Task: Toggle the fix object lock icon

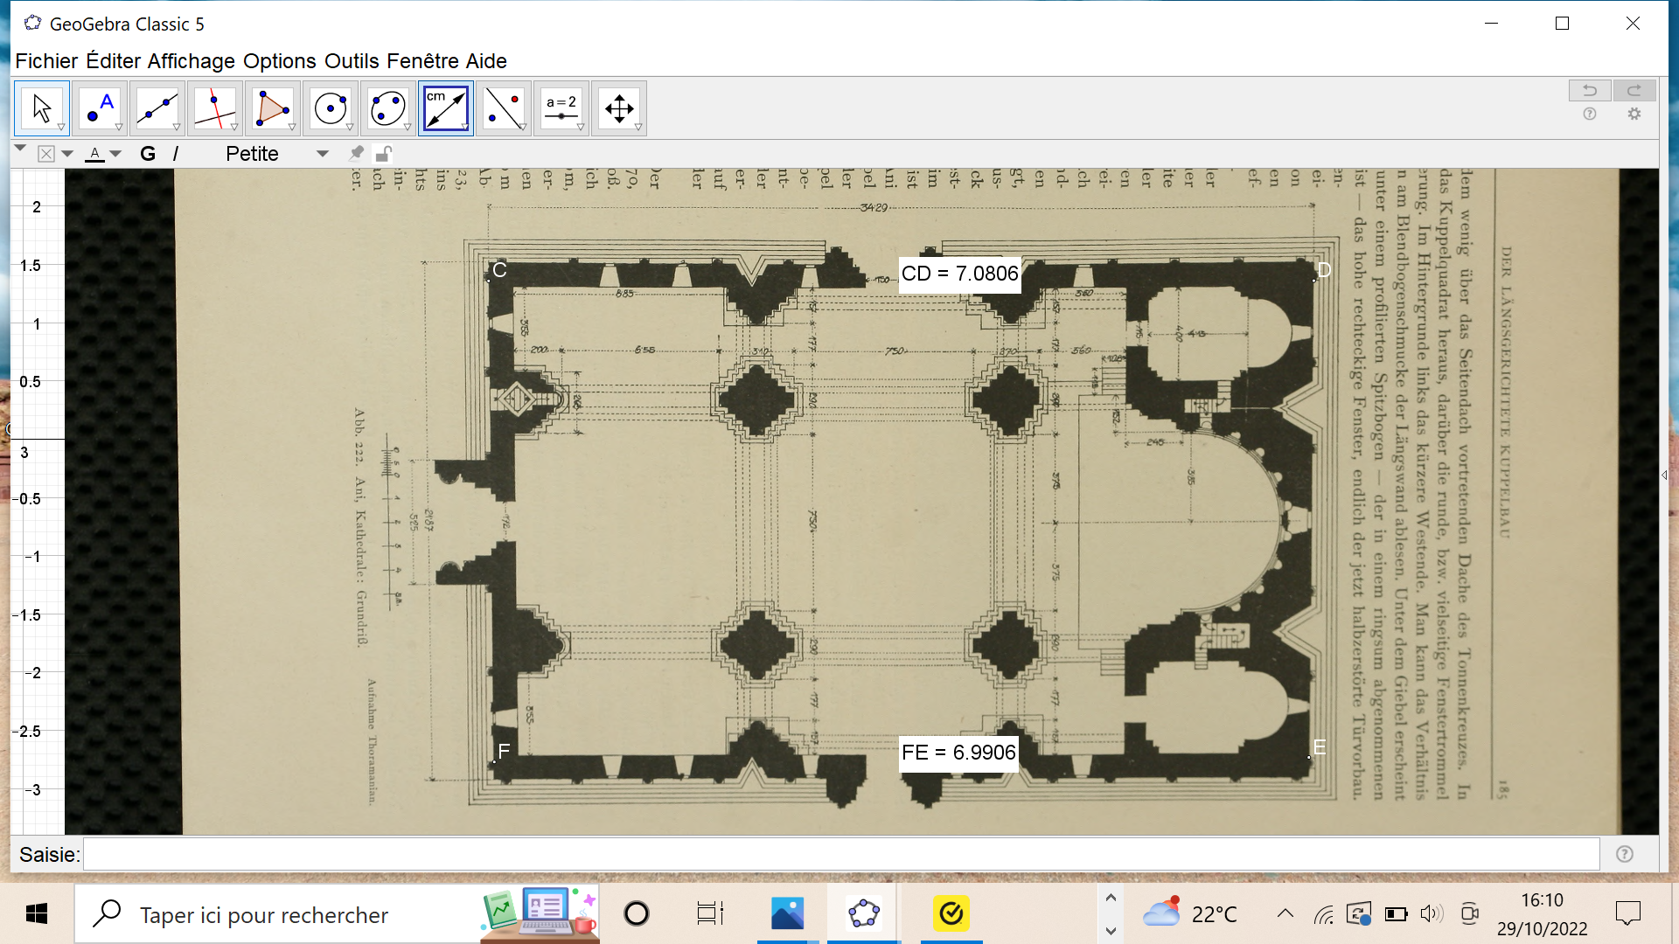Action: [x=382, y=154]
